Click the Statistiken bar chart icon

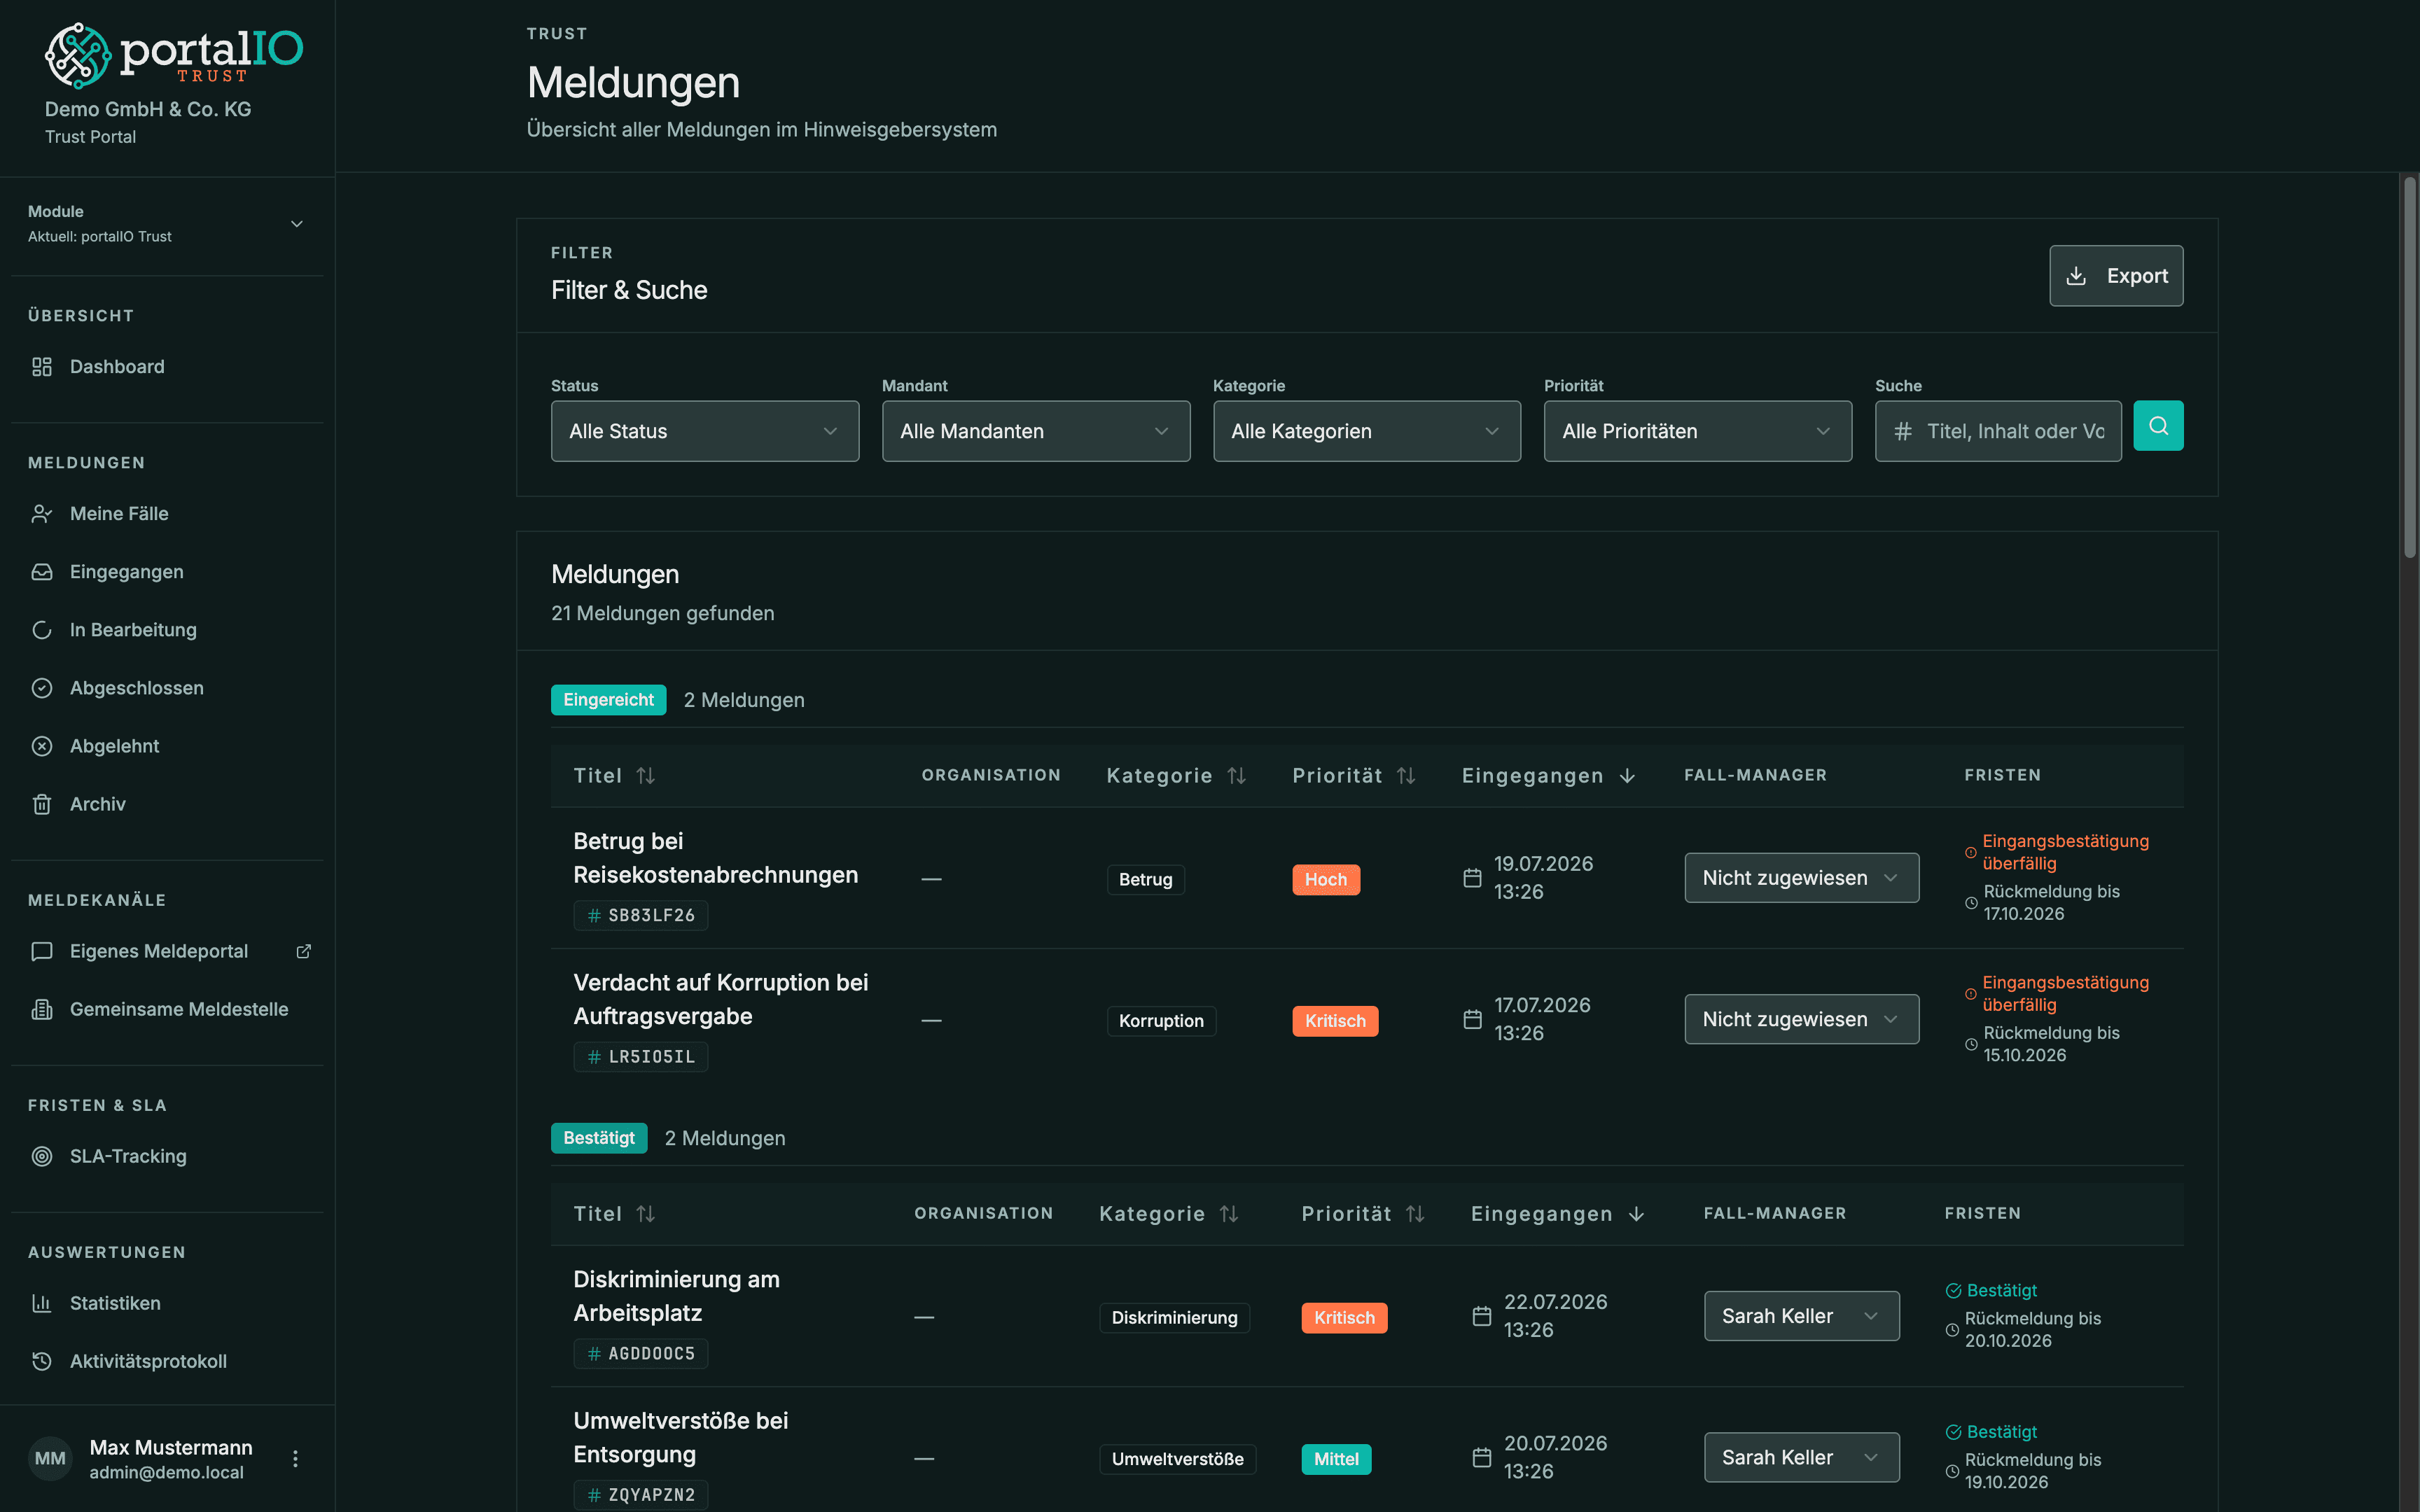click(x=42, y=1303)
